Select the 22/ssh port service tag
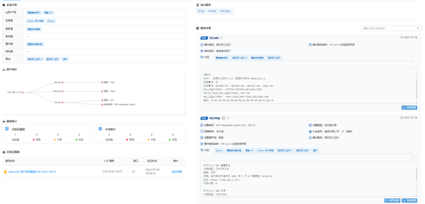This screenshot has height=204, width=425. (202, 11)
